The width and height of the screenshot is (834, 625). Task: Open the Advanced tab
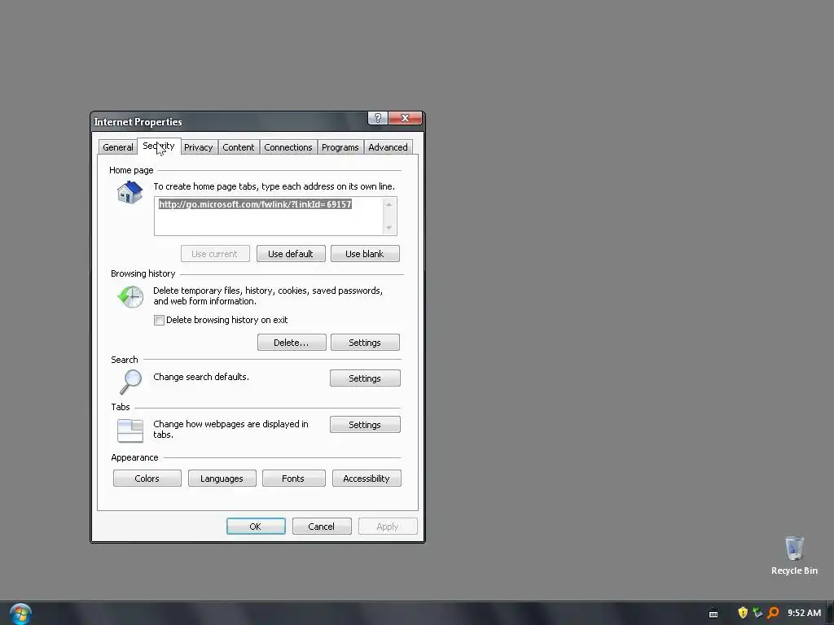[388, 147]
